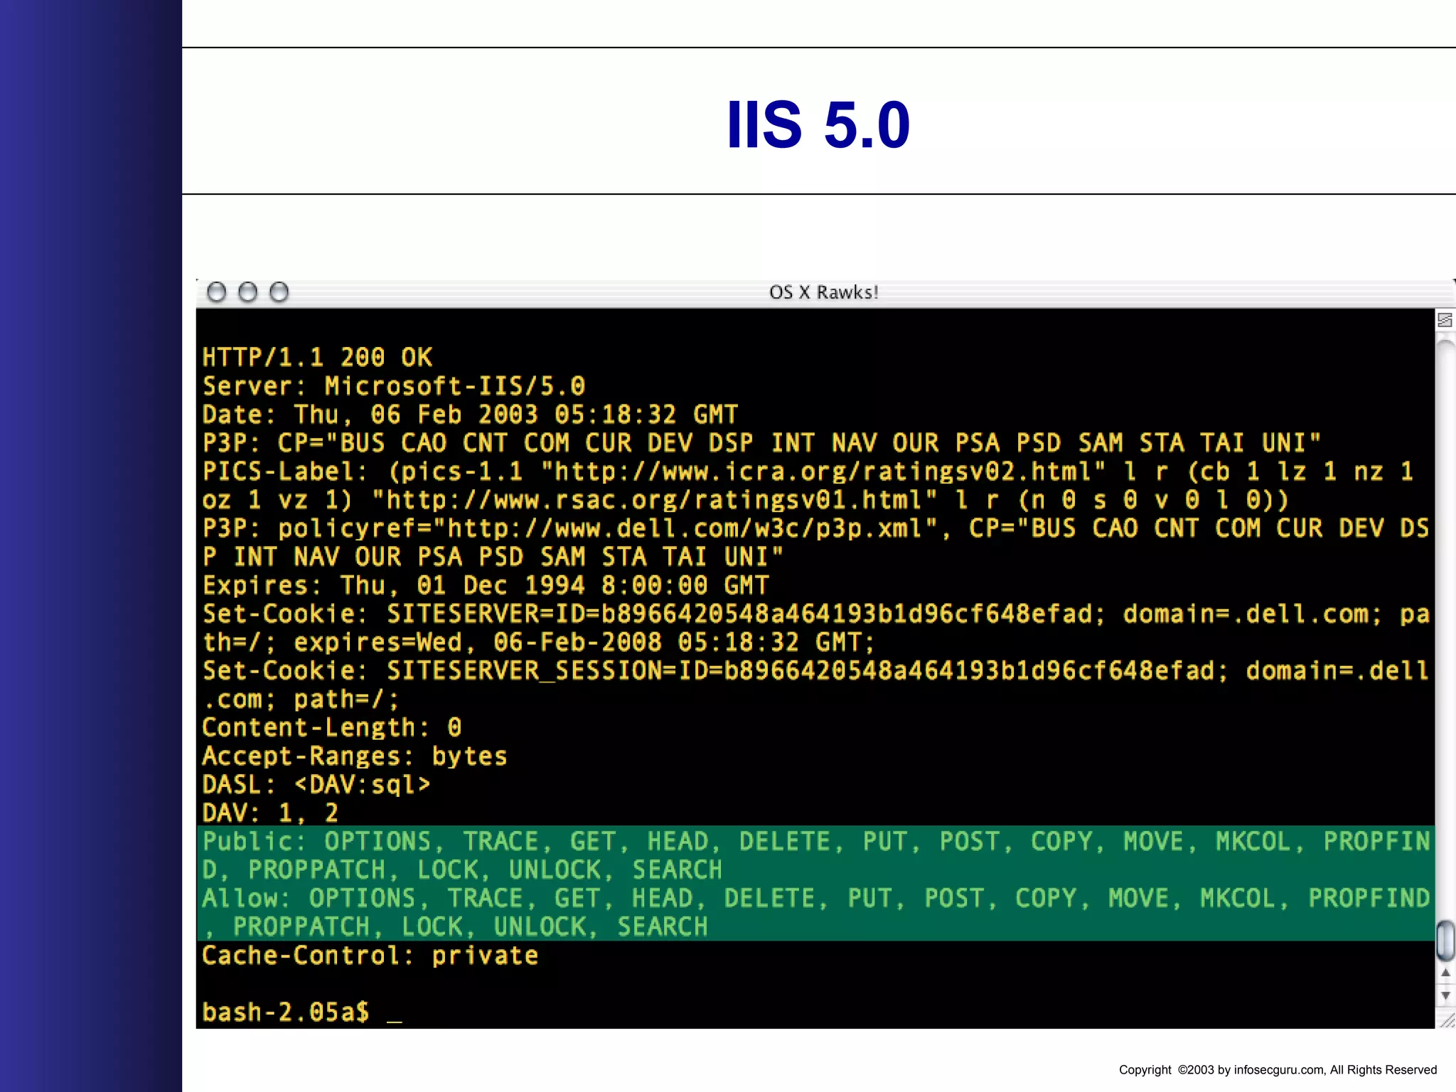Click the 'HTTP/1.1 200 OK' line
Screen dimensions: 1456x1092
[x=317, y=357]
